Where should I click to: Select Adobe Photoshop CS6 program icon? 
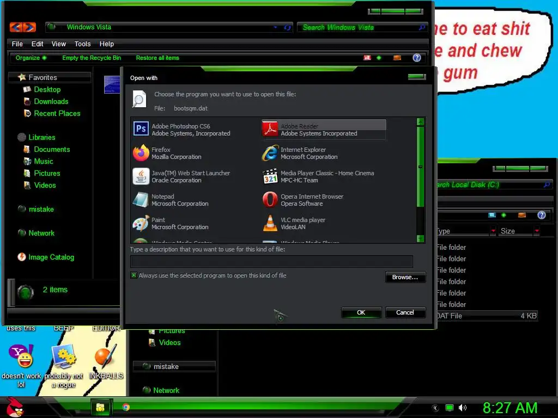(141, 128)
